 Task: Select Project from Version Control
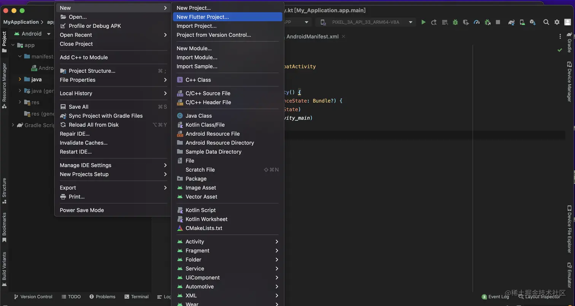[228, 35]
